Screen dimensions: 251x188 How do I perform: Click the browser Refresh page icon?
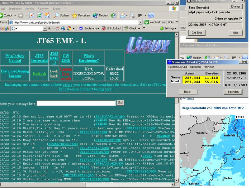tap(39, 15)
